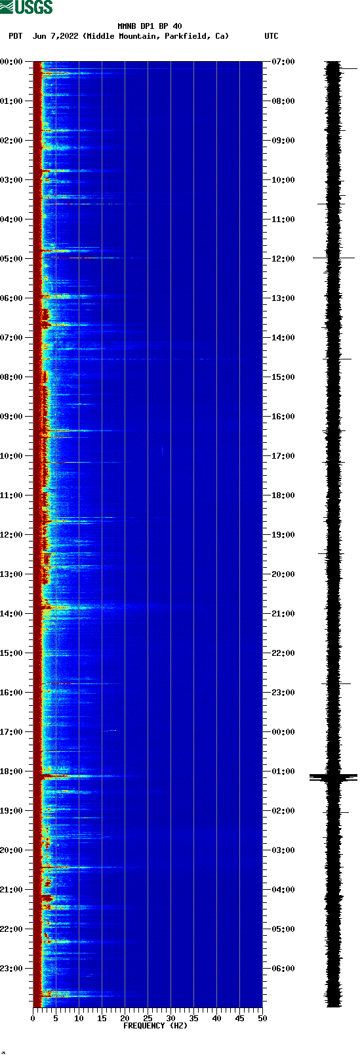
Task: Click the 14:00 PDT time label
Action: (12, 614)
